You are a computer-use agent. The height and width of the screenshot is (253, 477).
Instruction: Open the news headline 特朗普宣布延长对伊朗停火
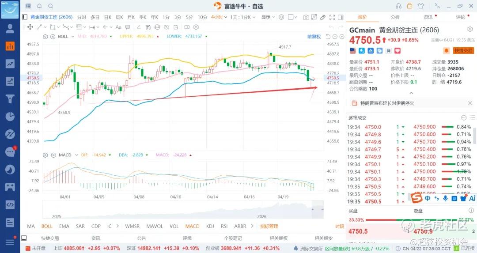pos(387,103)
